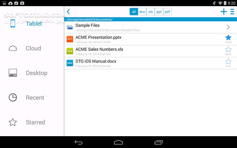Tap the Android recent apps navigation button
The image size is (237, 148).
[159, 142]
